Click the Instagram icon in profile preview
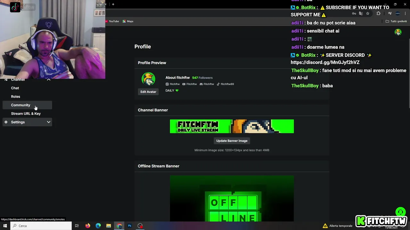Screen dimensions: 410x230 pos(167,84)
